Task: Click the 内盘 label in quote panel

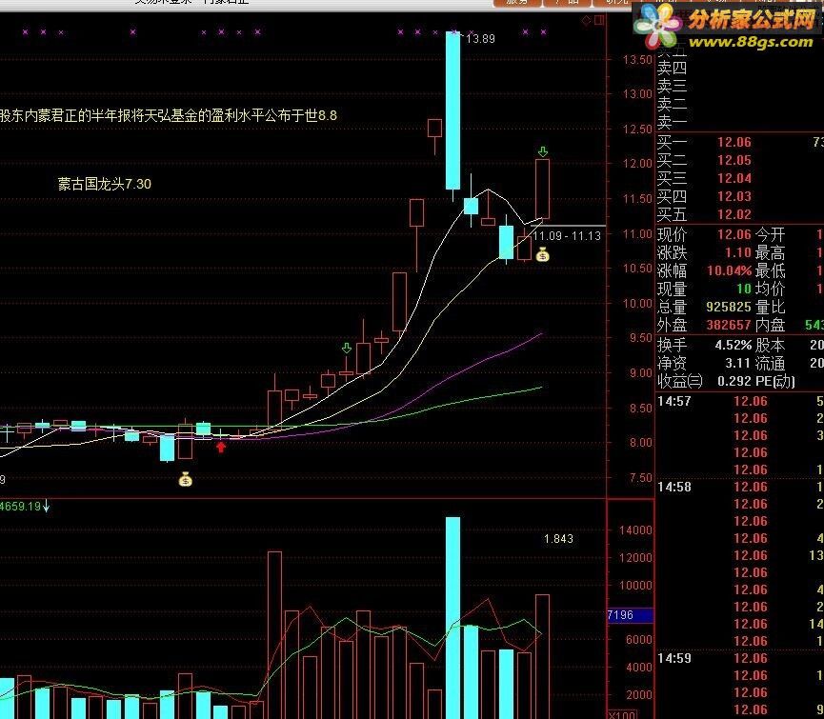Action: pyautogui.click(x=771, y=325)
